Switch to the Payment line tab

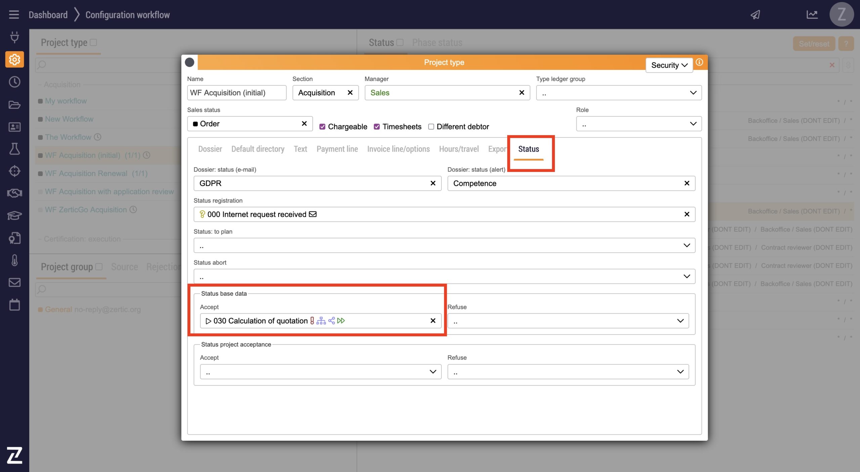(337, 149)
